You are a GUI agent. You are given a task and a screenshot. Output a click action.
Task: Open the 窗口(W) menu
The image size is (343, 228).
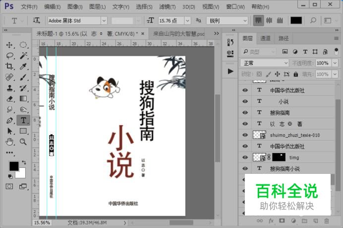point(235,7)
